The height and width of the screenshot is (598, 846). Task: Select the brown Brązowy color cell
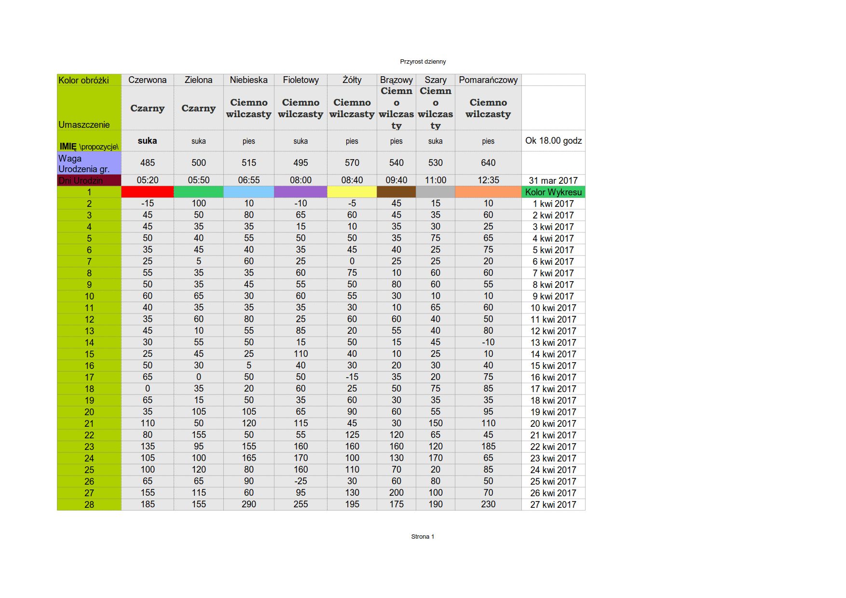[396, 192]
